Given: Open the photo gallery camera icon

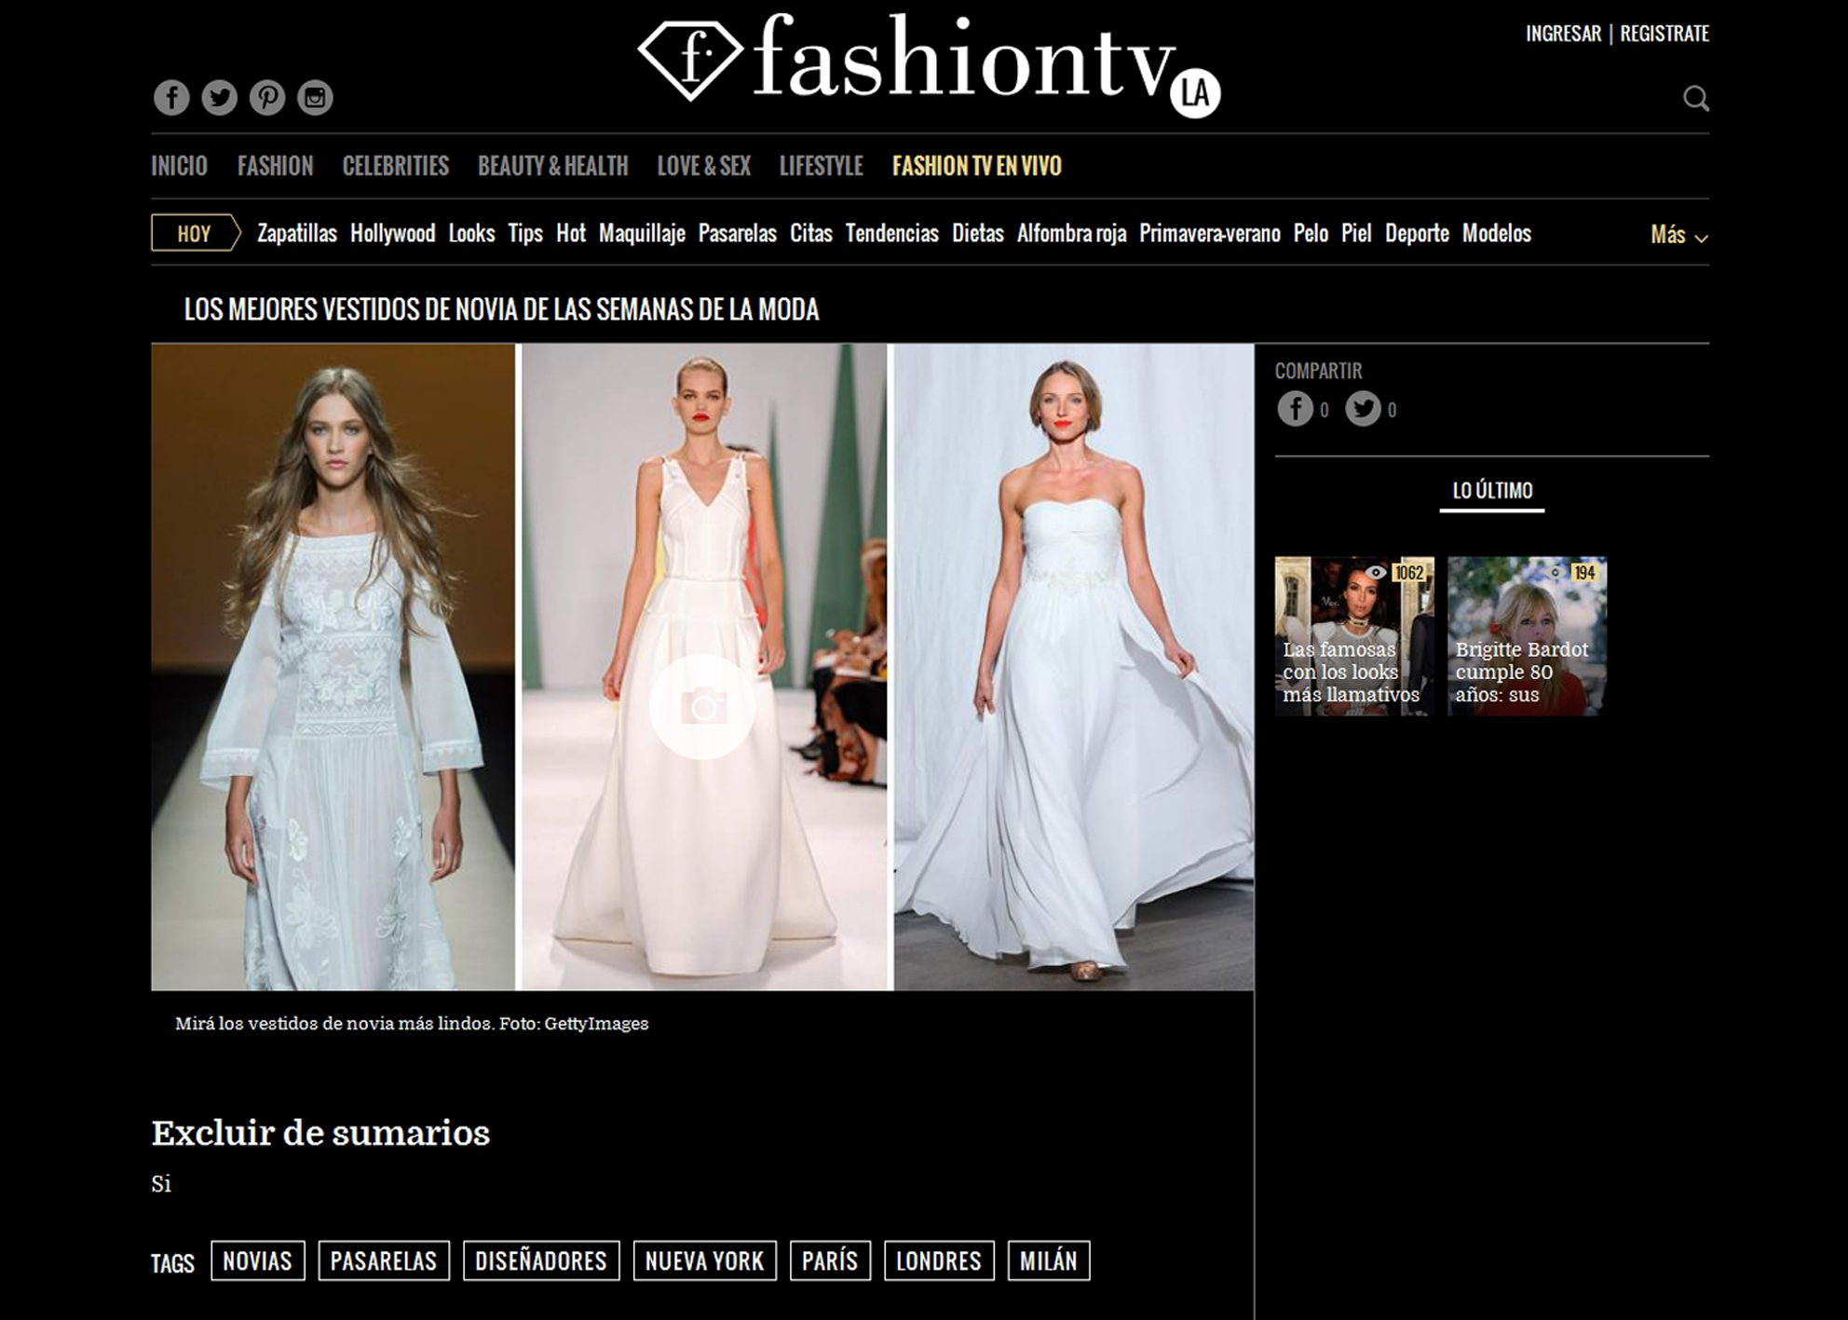Looking at the screenshot, I should (702, 707).
